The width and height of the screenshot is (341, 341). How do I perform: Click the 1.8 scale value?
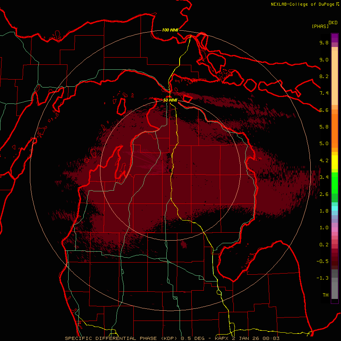324,211
